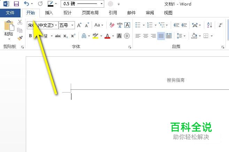Align text right
This screenshot has width=229, height=152.
point(153,36)
